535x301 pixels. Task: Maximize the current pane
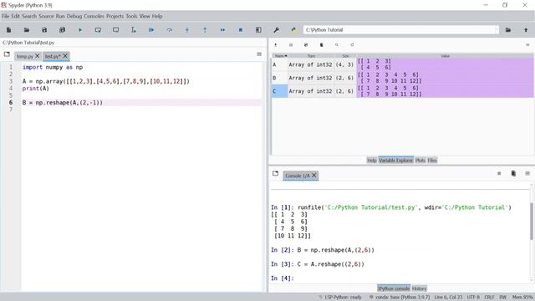pos(258,30)
